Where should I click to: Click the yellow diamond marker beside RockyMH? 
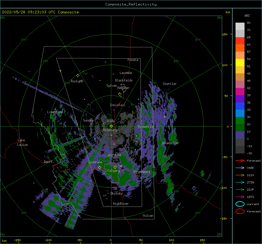pos(78,76)
